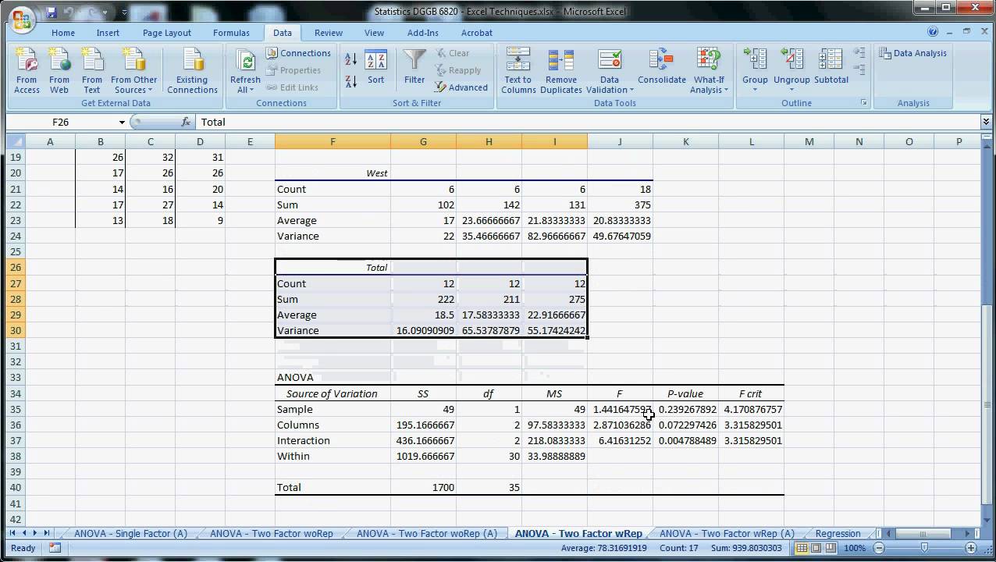Screen dimensions: 996x562
Task: Expand the Refresh All dropdown
Action: coord(245,90)
